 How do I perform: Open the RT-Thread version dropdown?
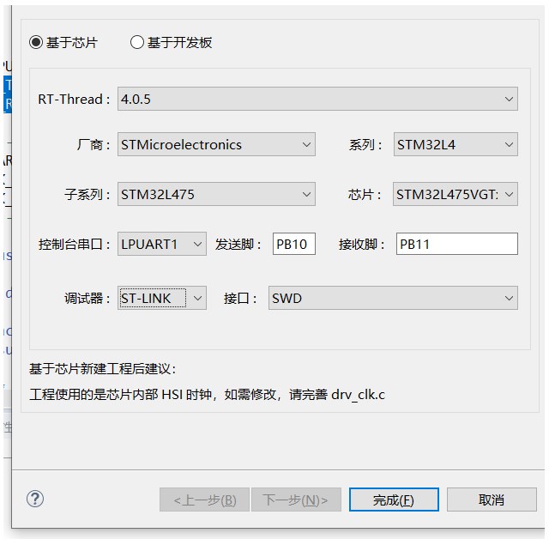point(317,99)
